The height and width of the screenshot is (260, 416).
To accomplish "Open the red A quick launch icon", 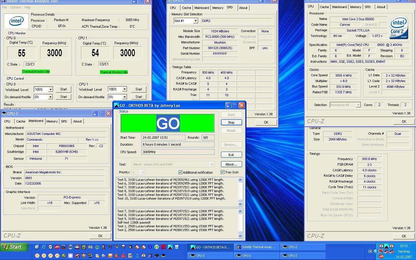I will (x=124, y=255).
